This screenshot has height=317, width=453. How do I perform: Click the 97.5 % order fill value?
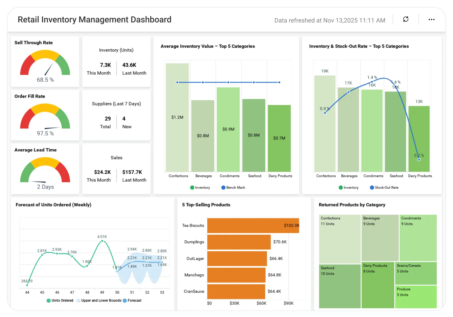tap(45, 133)
